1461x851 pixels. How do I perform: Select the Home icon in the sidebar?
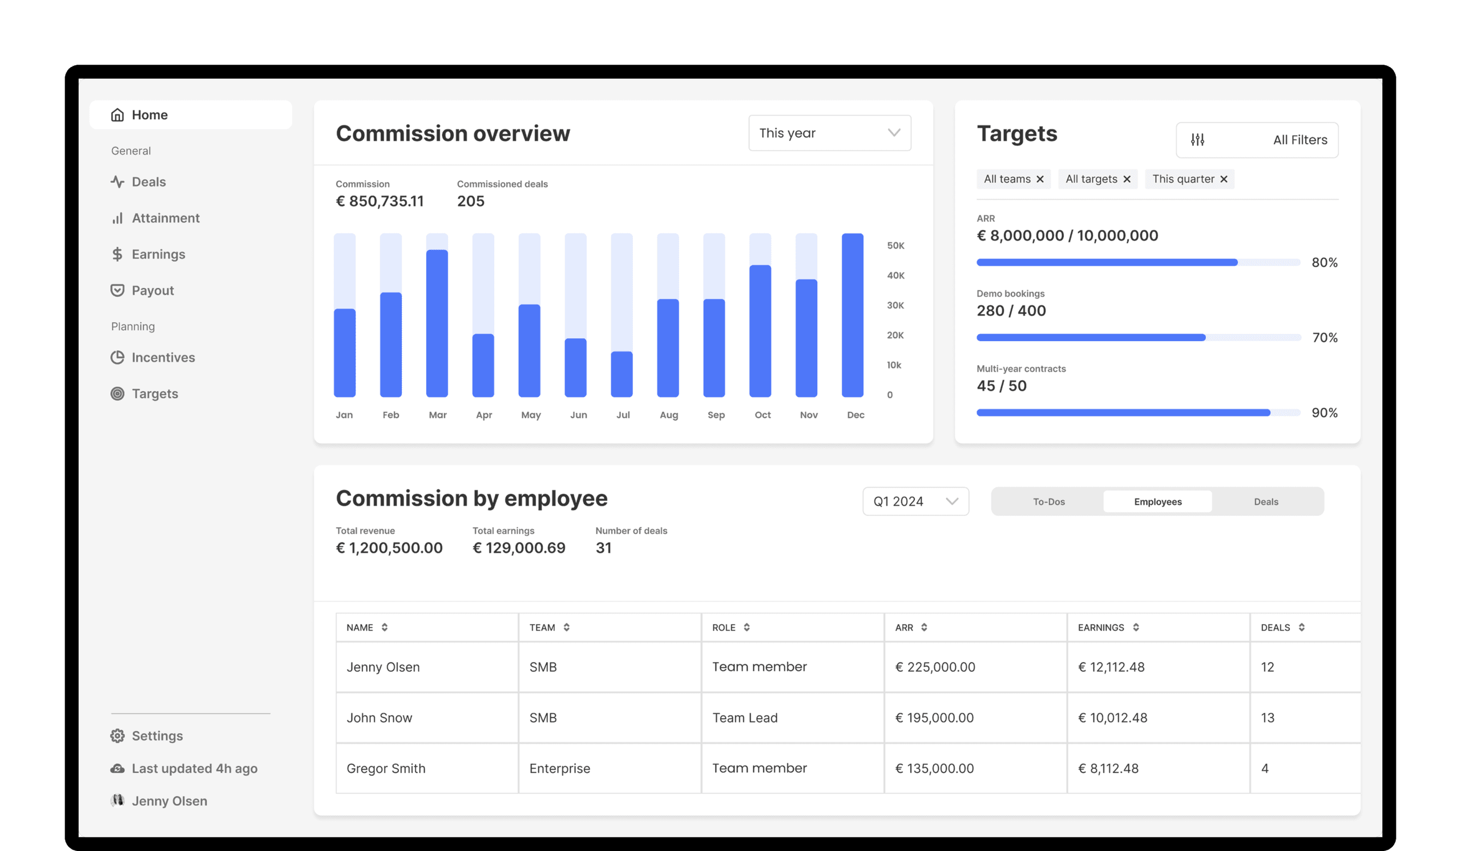coord(117,115)
